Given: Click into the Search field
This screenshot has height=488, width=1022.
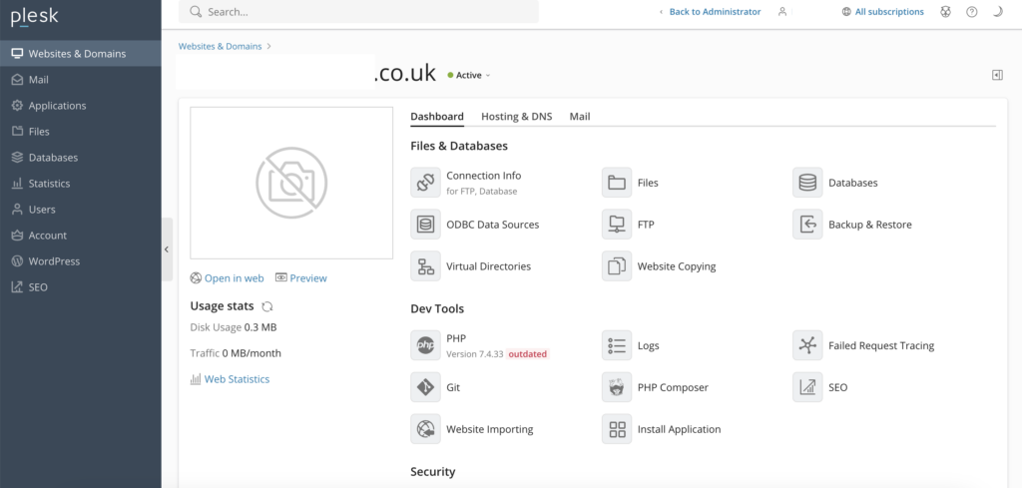Looking at the screenshot, I should point(358,12).
